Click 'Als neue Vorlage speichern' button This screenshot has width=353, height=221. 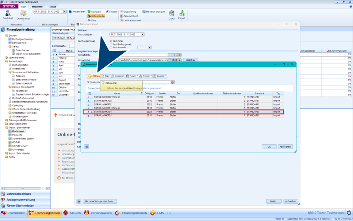point(100,201)
